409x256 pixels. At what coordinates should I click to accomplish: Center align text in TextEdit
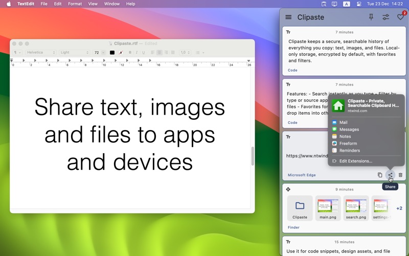(x=160, y=53)
